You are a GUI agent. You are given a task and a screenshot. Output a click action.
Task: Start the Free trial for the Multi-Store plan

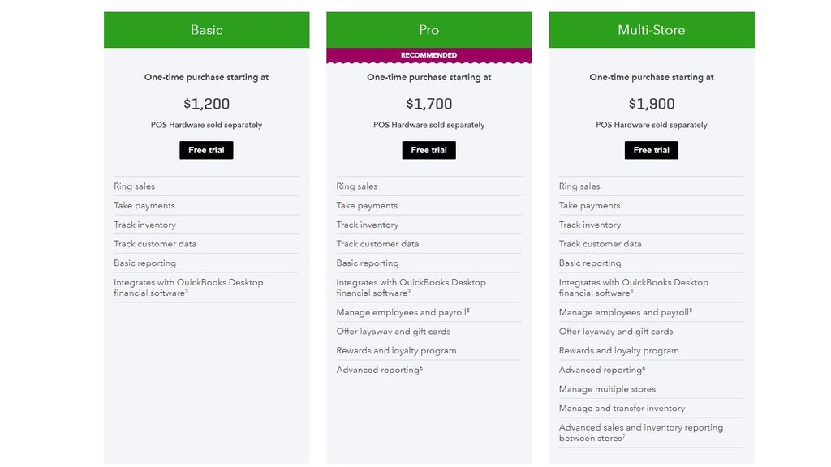[x=651, y=150]
